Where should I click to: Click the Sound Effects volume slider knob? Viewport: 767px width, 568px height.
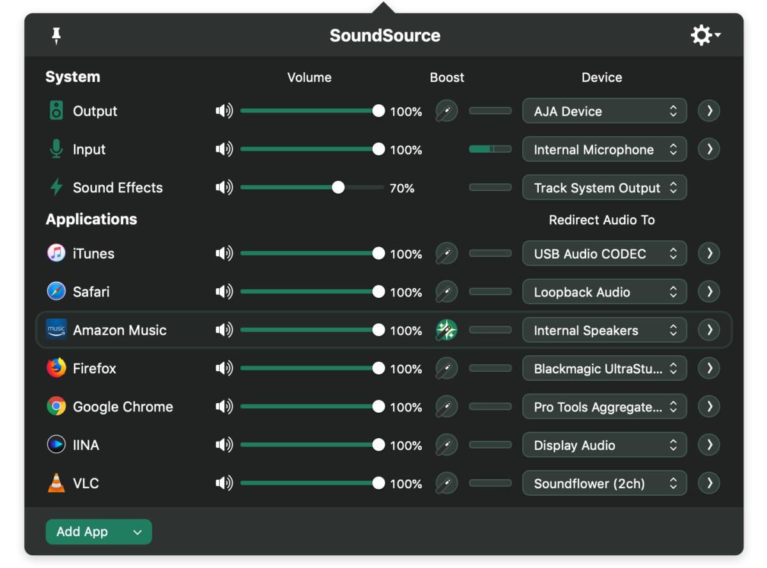338,188
